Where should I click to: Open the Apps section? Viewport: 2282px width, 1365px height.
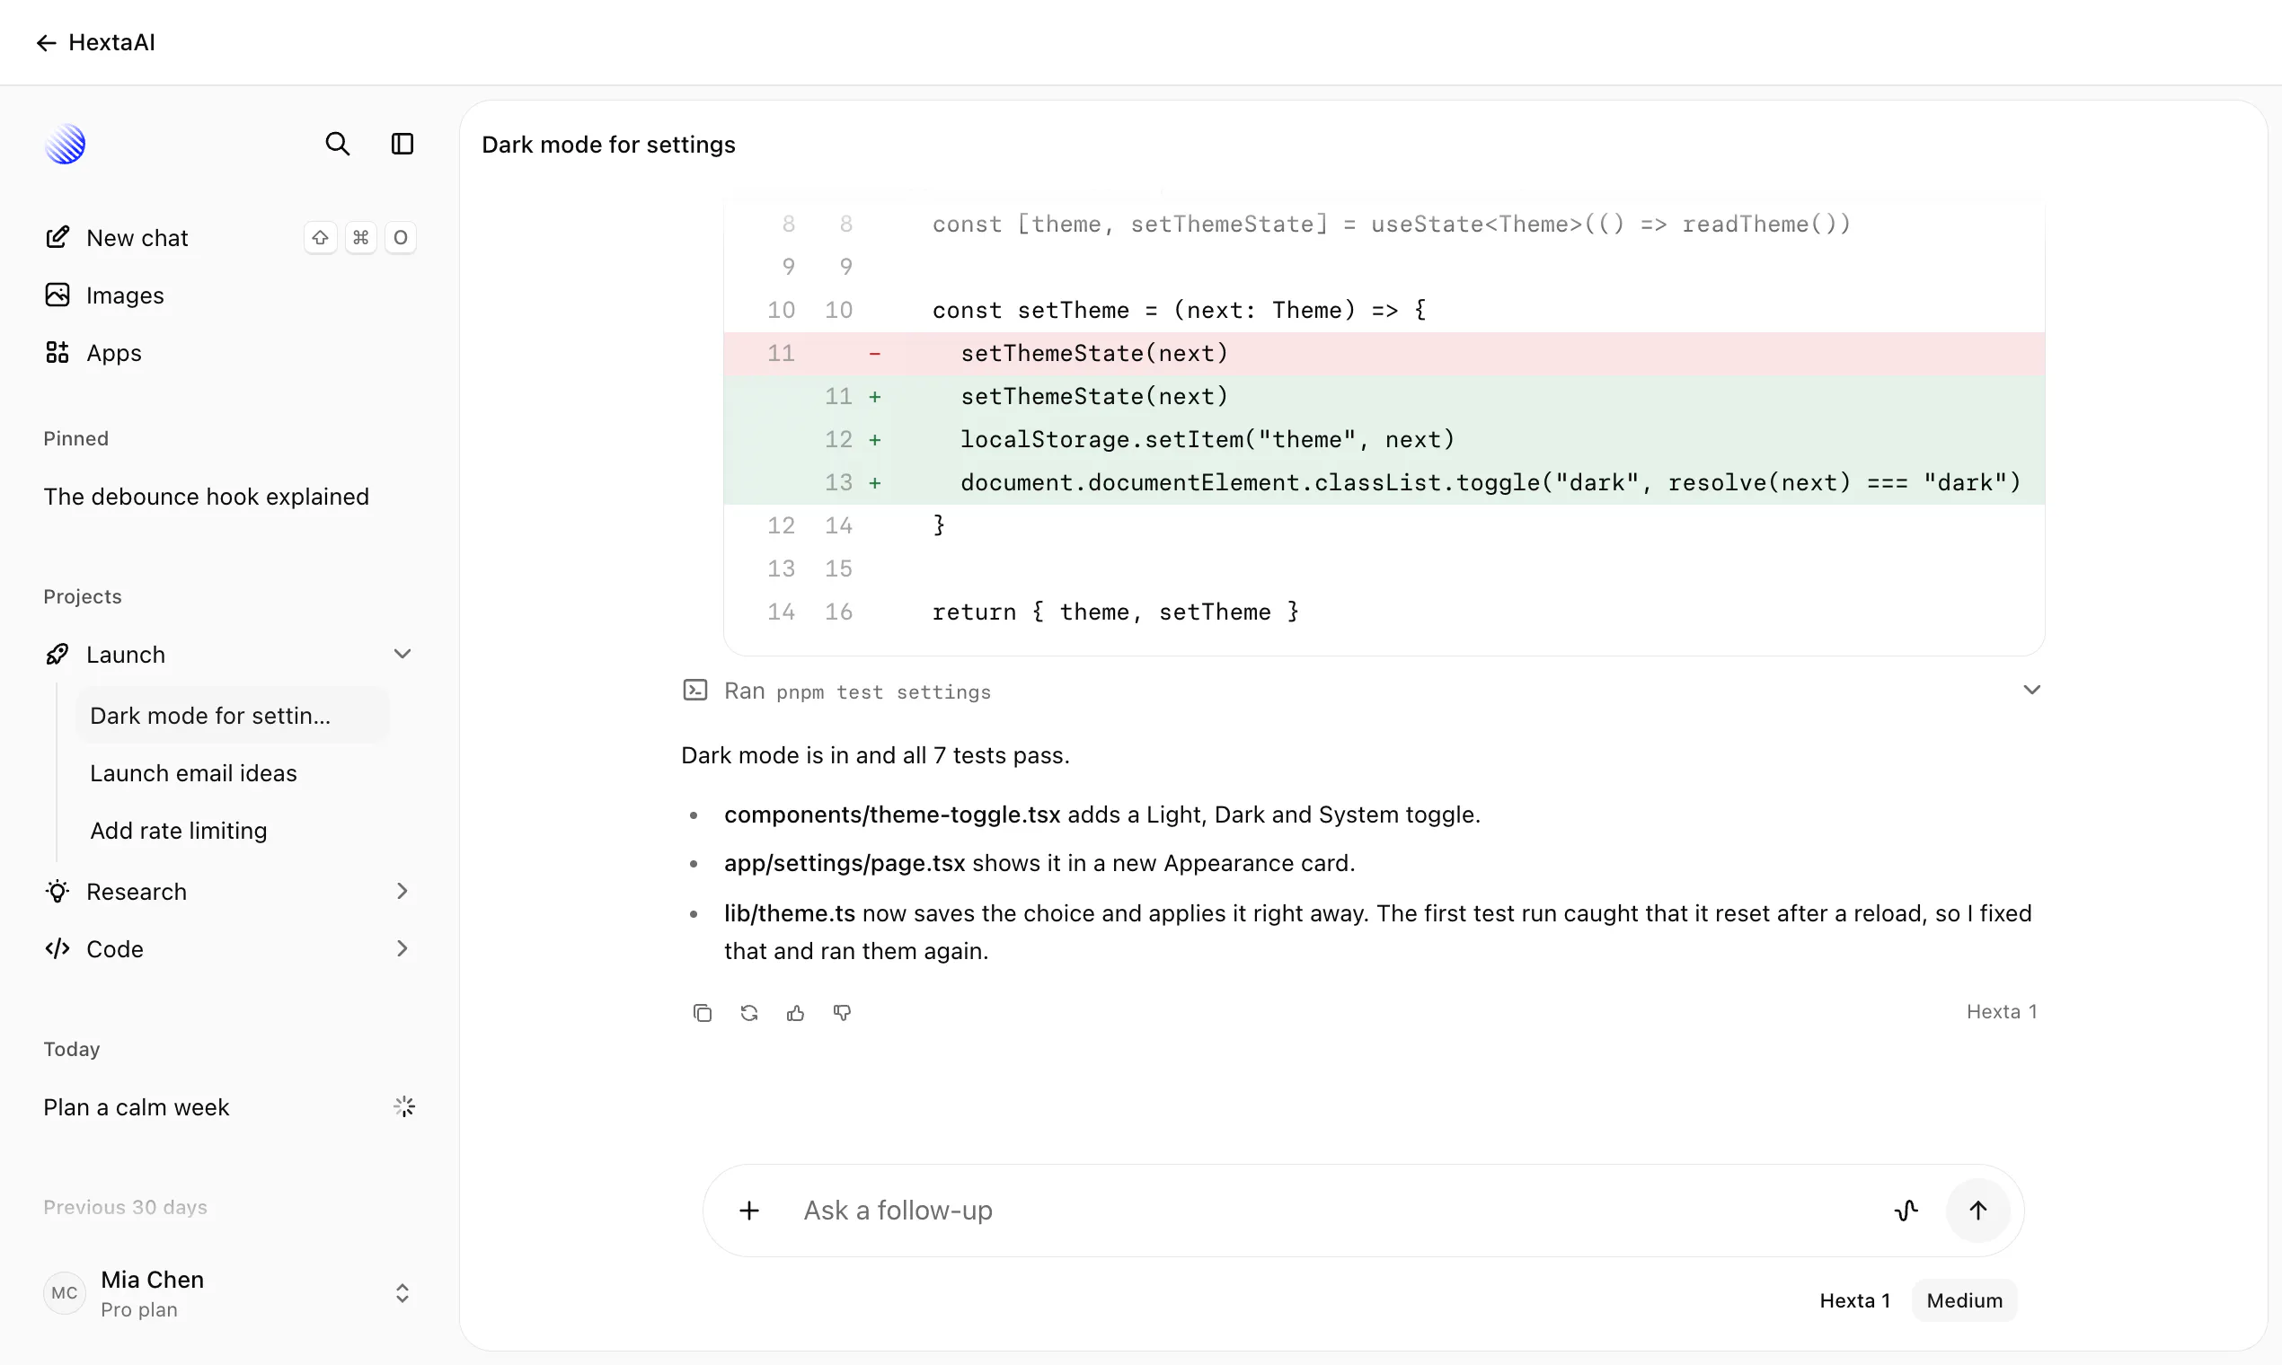229,353
